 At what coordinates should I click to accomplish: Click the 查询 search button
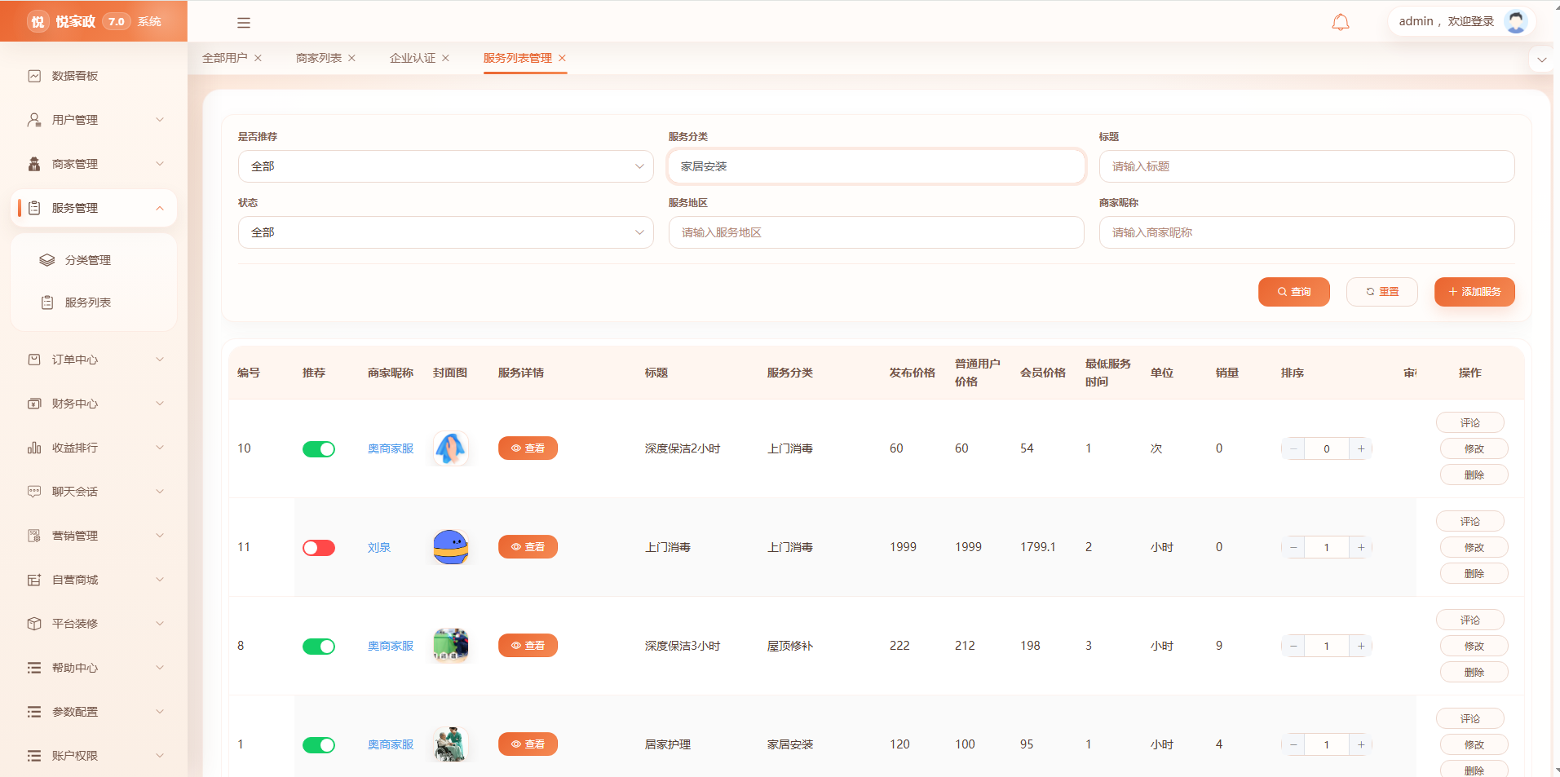tap(1293, 292)
